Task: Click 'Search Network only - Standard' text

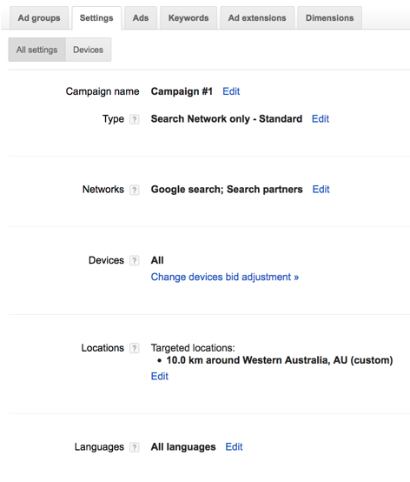Action: tap(227, 118)
